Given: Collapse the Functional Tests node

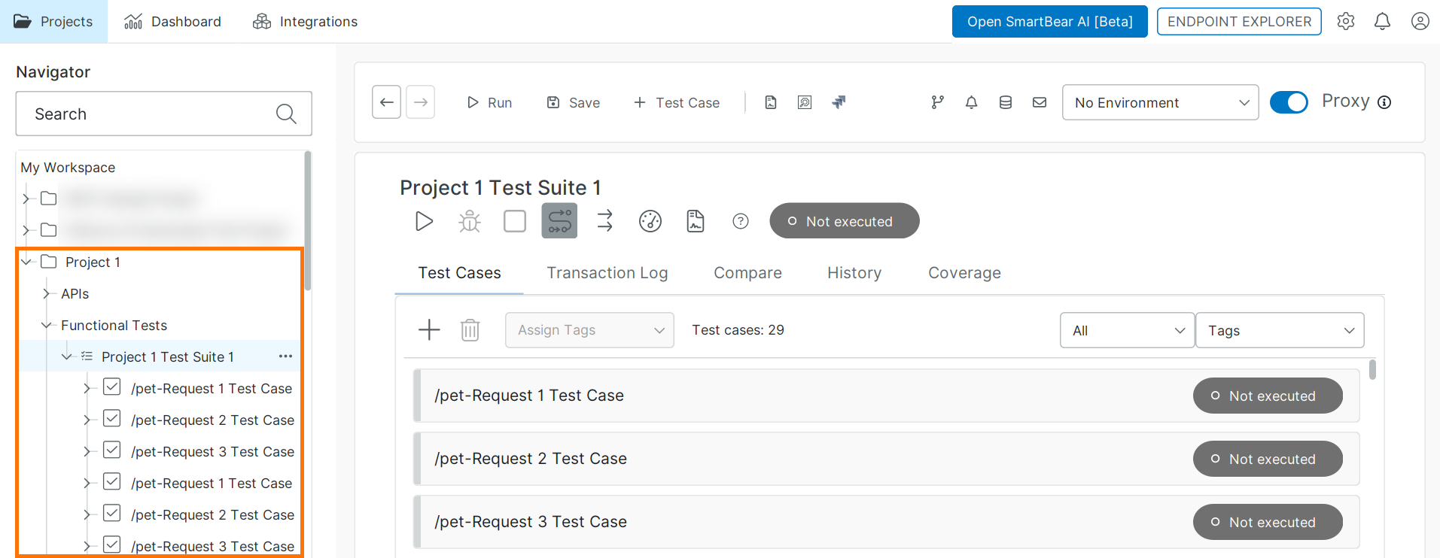Looking at the screenshot, I should click(x=47, y=325).
